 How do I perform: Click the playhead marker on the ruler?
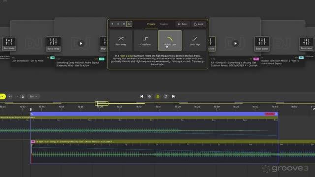pos(31,109)
